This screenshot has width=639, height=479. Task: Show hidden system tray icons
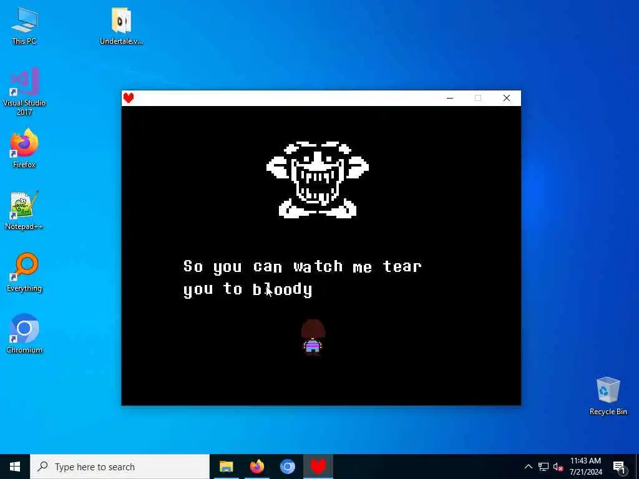tap(528, 467)
